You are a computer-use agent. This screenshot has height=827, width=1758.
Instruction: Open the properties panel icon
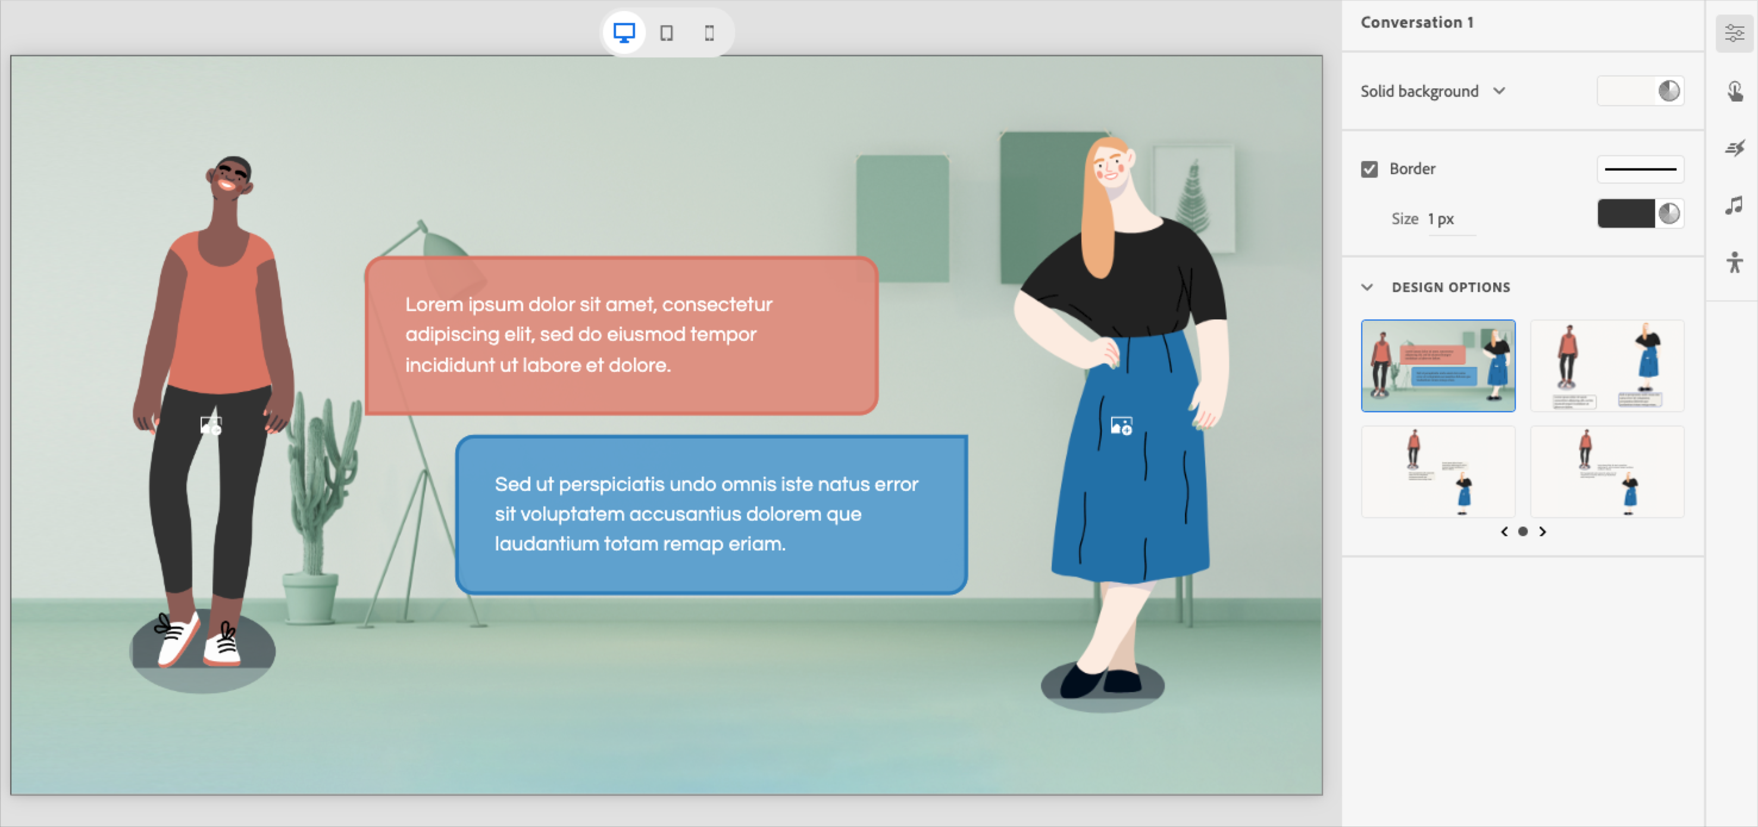pos(1734,32)
